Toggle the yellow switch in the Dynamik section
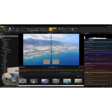 coord(85,66)
